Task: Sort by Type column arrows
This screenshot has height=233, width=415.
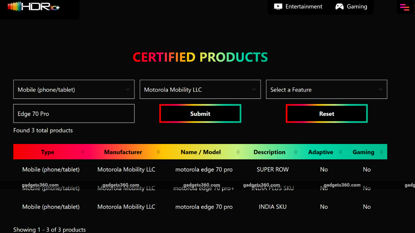Action: 83,152
